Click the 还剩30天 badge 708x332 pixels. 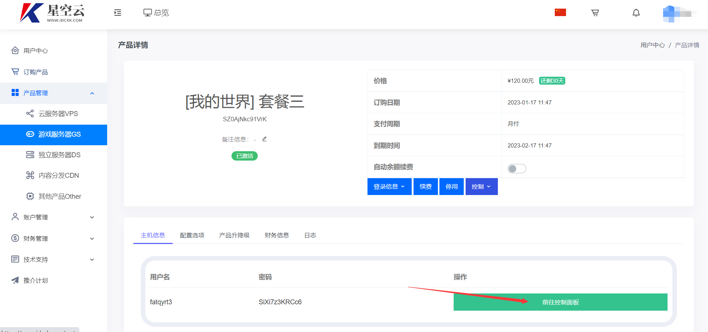tap(552, 81)
